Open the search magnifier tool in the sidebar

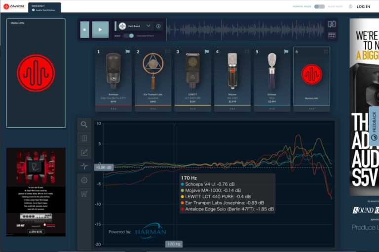click(84, 124)
